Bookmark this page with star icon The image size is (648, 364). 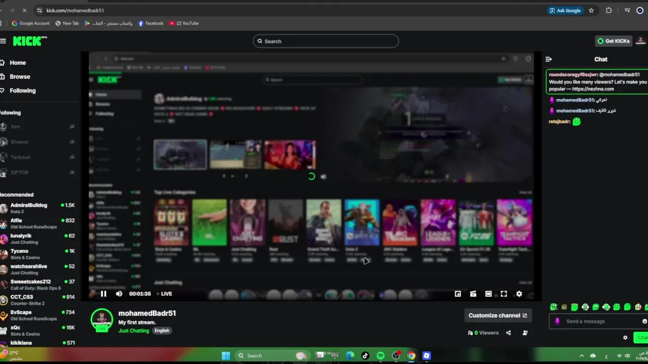591,10
